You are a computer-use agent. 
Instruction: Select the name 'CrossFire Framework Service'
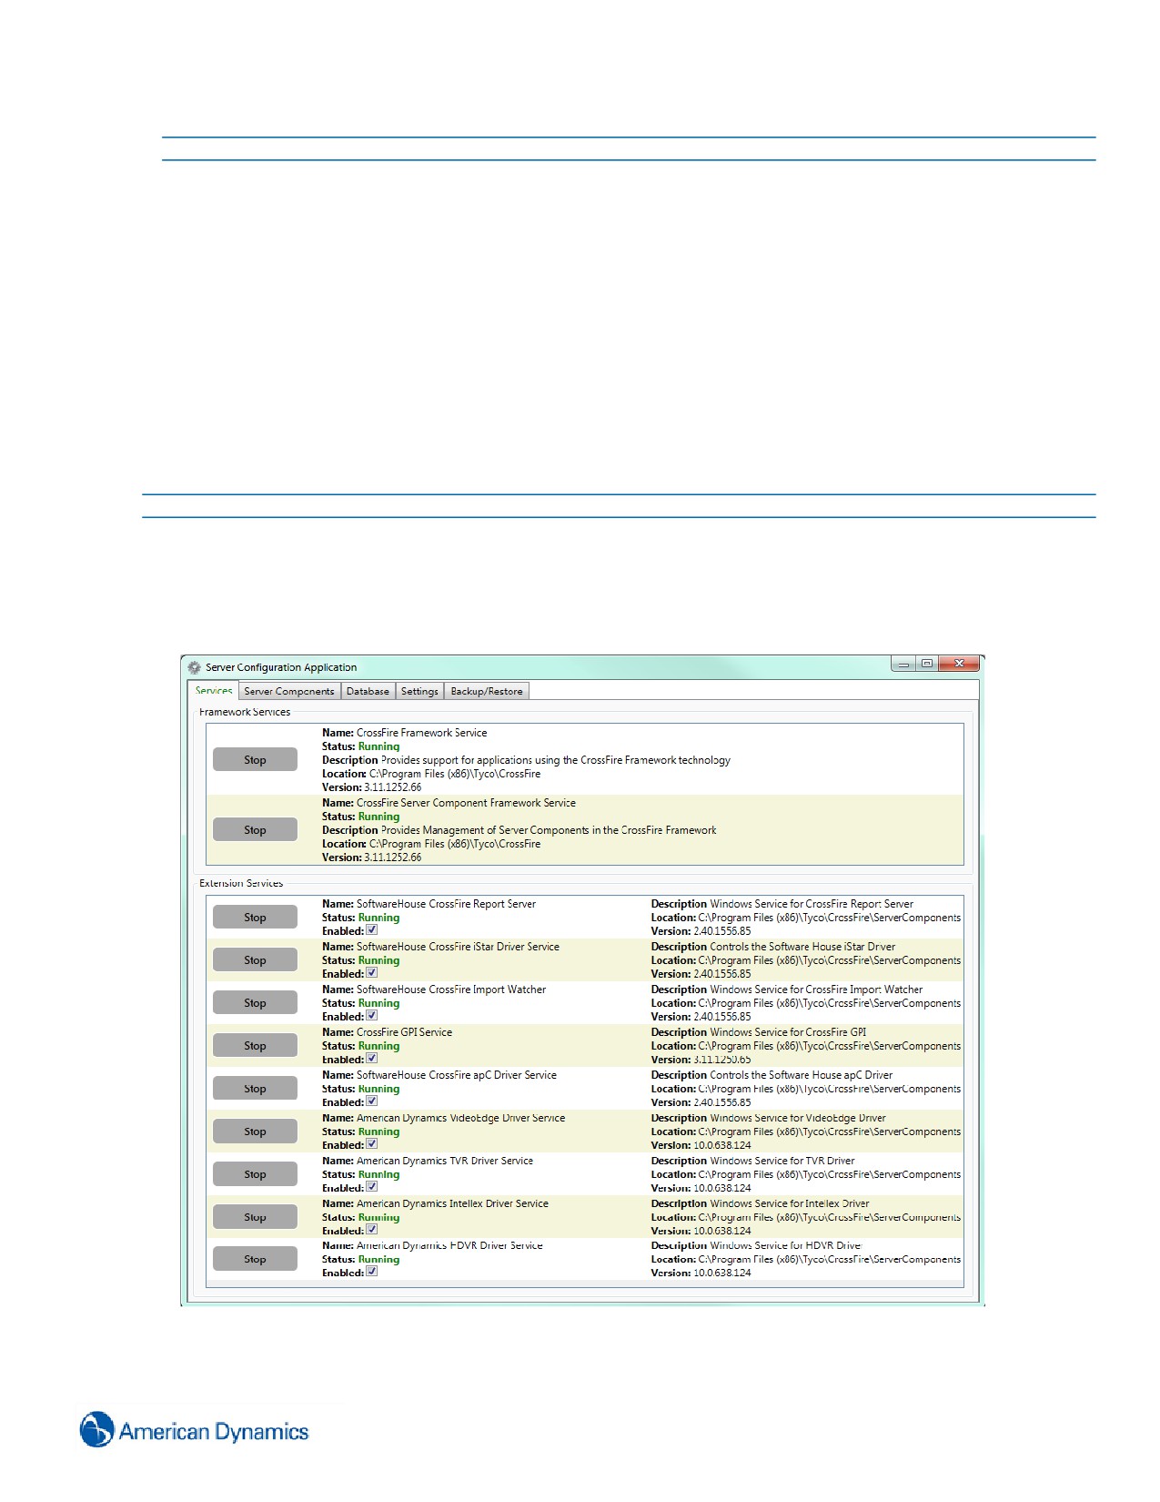[x=421, y=733]
